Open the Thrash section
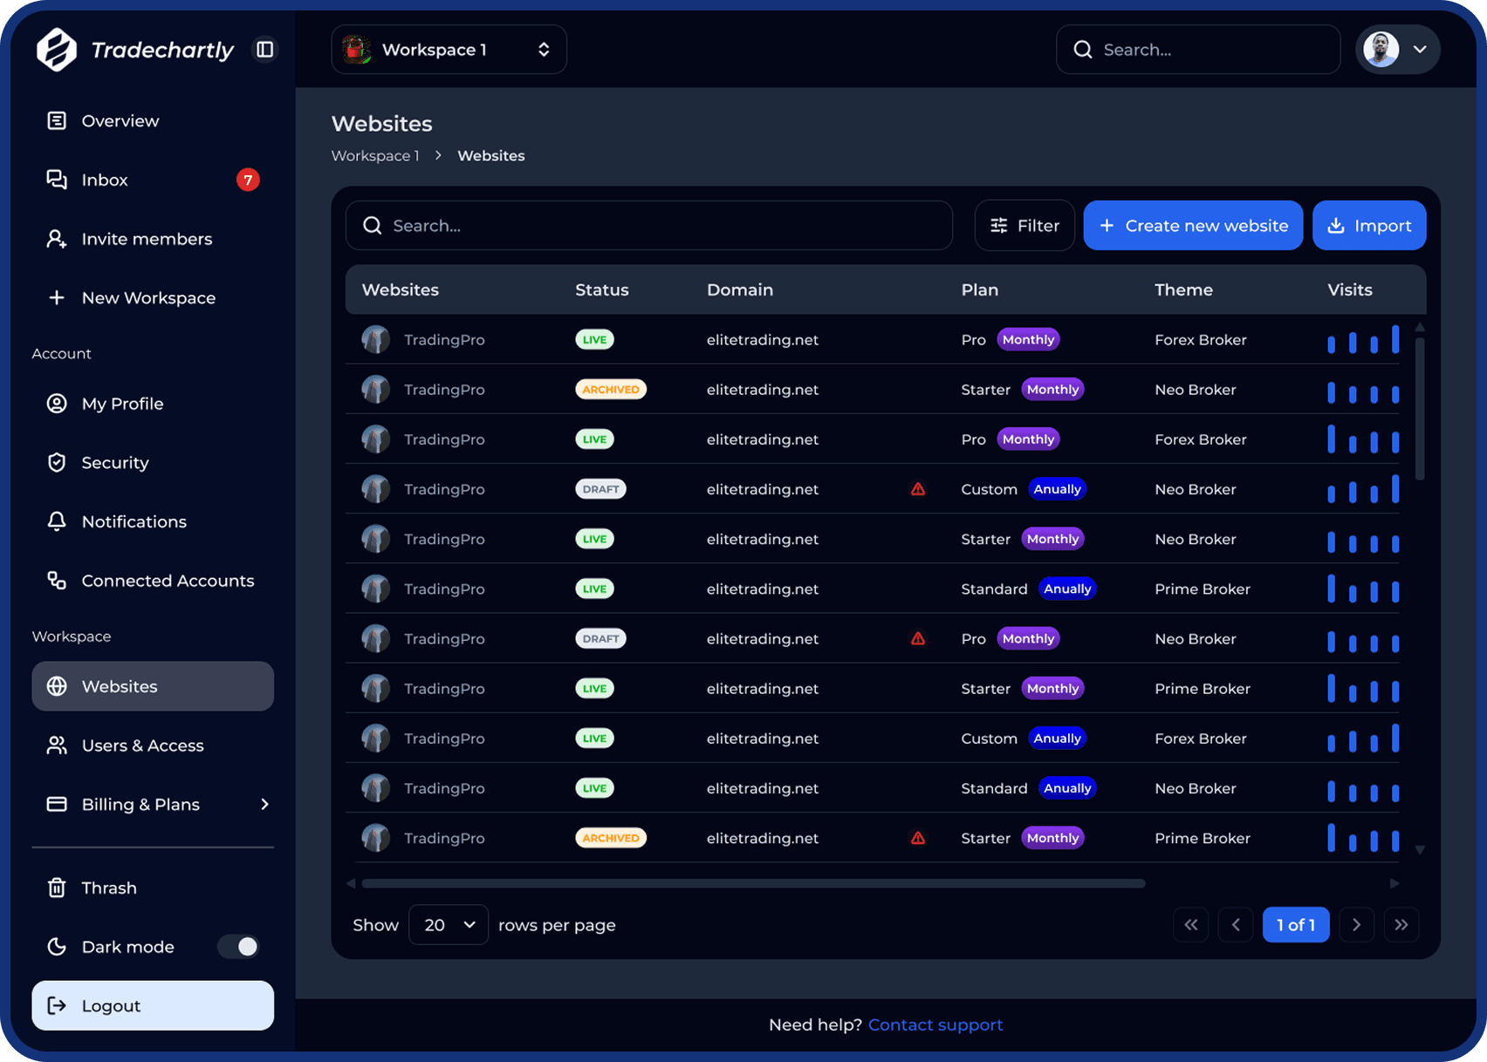 108,888
